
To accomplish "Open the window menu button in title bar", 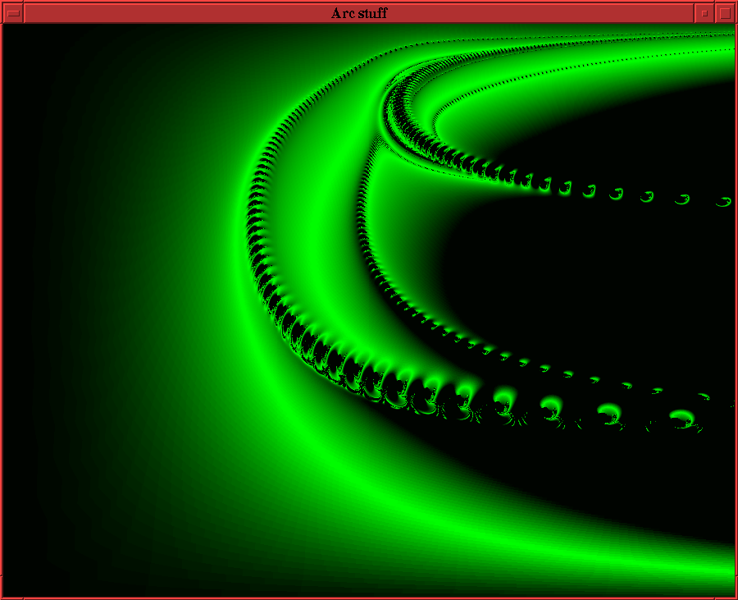I will [13, 13].
